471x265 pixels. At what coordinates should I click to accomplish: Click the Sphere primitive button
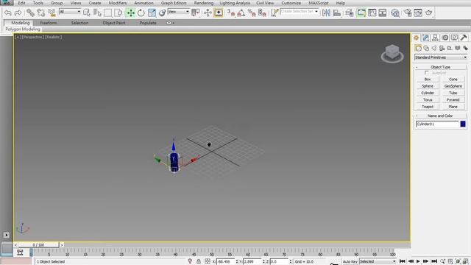tap(428, 86)
